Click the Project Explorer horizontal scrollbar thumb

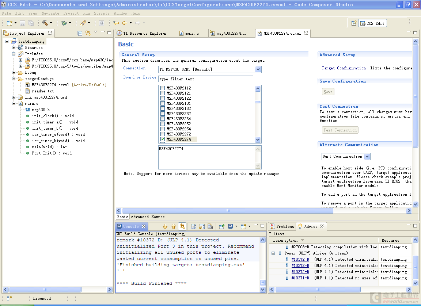coord(45,289)
